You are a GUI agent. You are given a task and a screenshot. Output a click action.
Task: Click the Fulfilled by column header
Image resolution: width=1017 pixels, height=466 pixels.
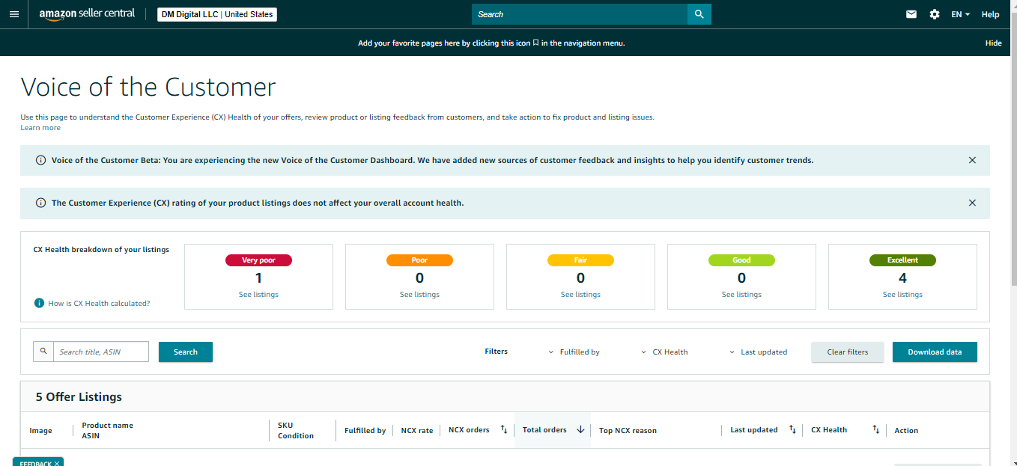[x=365, y=430]
